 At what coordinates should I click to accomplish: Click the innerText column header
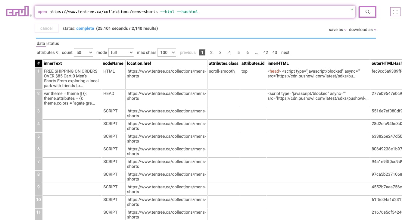[x=72, y=63]
